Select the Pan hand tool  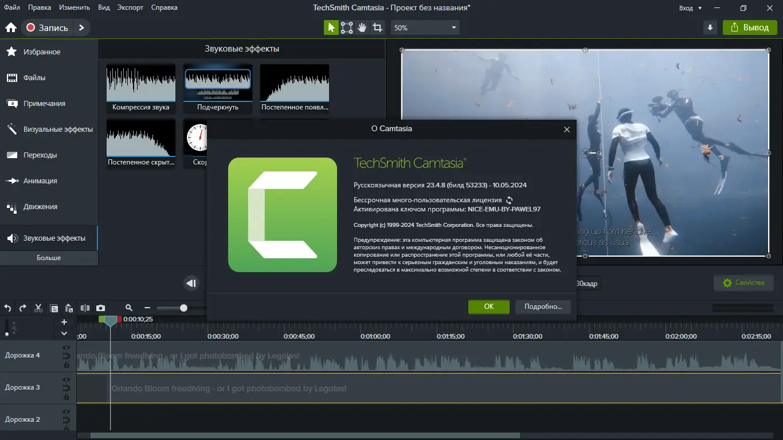click(362, 27)
